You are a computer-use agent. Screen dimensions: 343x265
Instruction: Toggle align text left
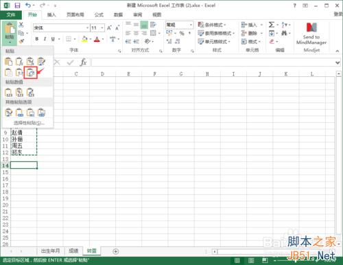click(x=128, y=33)
